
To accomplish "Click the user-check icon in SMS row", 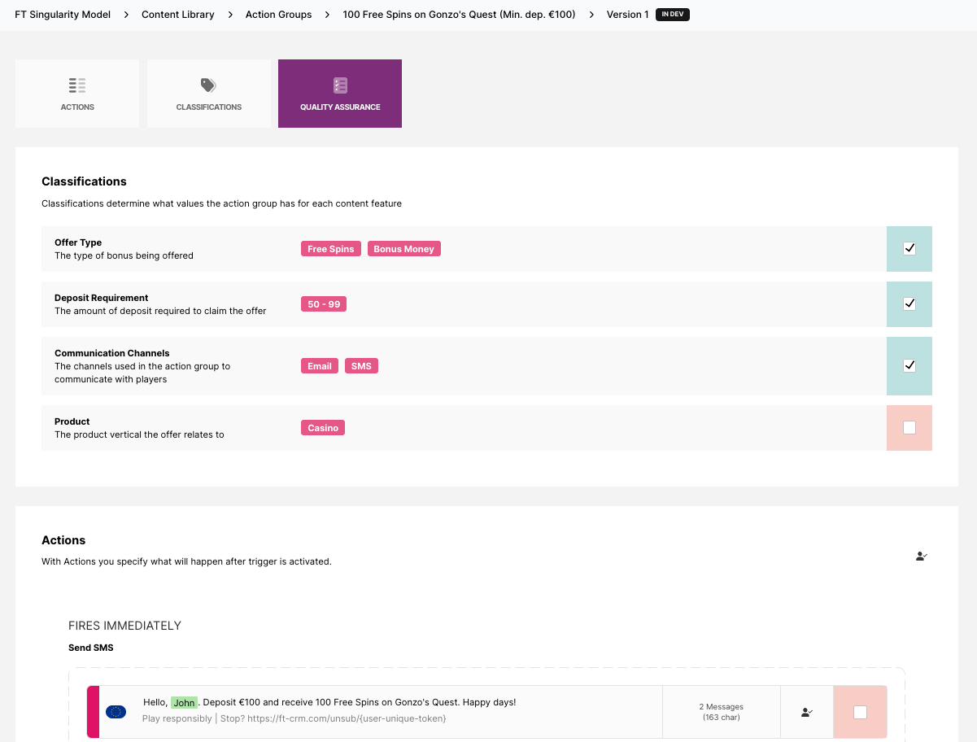I will [x=806, y=713].
